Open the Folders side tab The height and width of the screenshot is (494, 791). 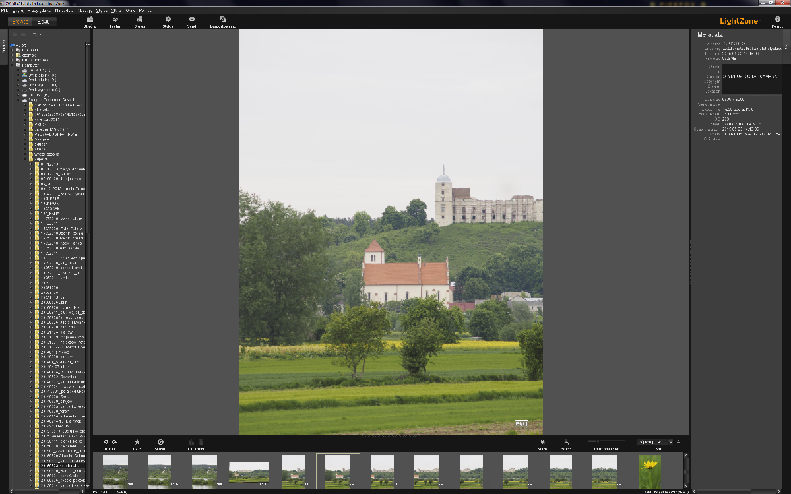pos(4,50)
